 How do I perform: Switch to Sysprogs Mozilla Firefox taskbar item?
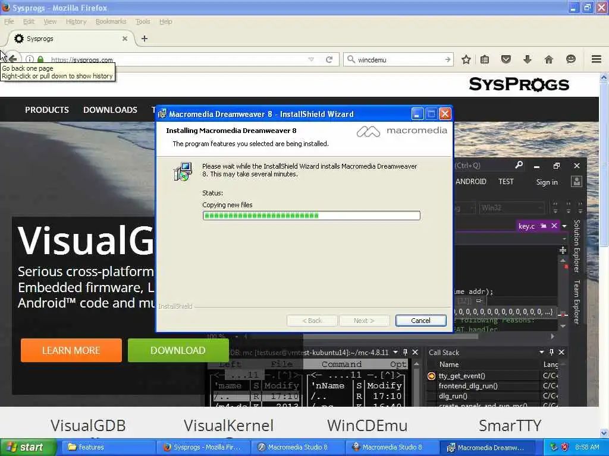[203, 447]
